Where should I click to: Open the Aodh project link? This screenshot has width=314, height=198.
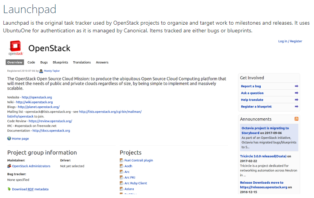point(128,166)
